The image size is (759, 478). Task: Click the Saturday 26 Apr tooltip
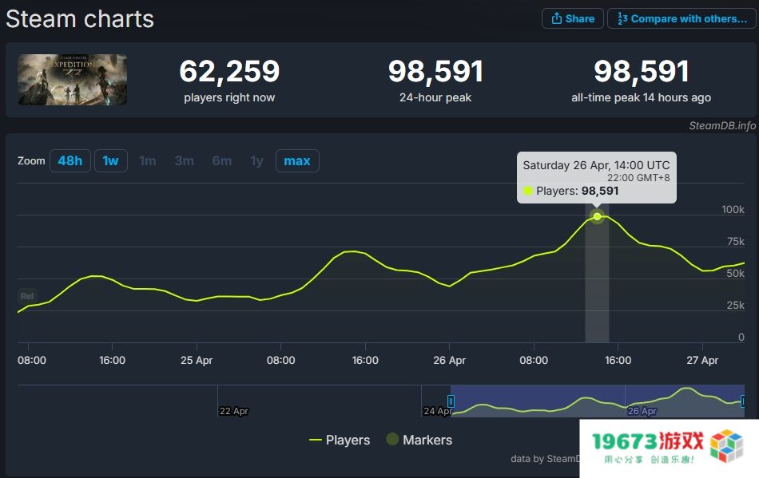[x=596, y=177]
